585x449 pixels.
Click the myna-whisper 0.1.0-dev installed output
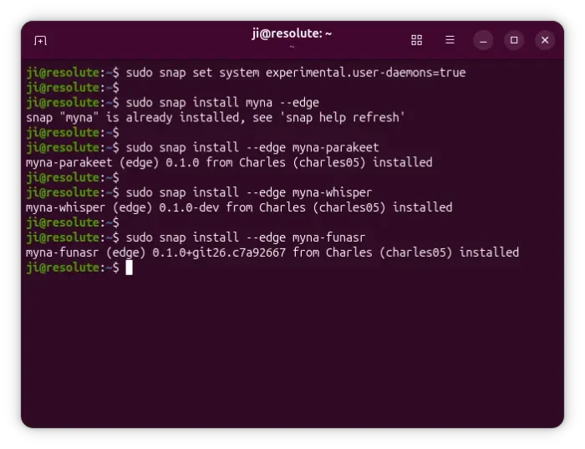click(x=239, y=207)
